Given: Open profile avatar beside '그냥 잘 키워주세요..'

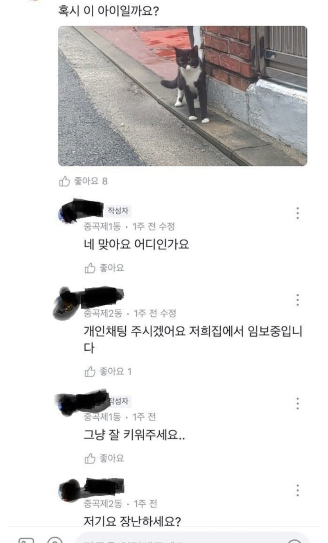Looking at the screenshot, I should [x=67, y=404].
